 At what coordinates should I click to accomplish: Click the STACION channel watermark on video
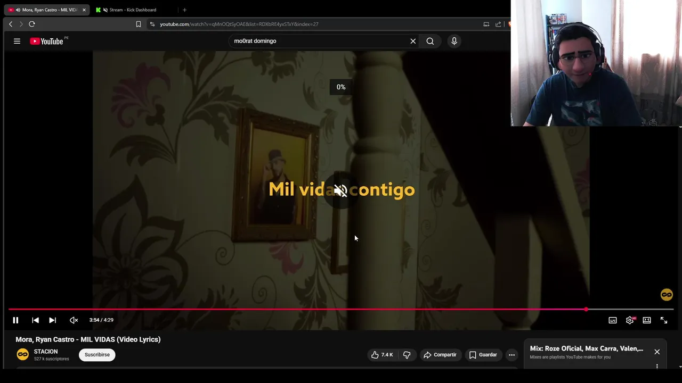pyautogui.click(x=667, y=295)
